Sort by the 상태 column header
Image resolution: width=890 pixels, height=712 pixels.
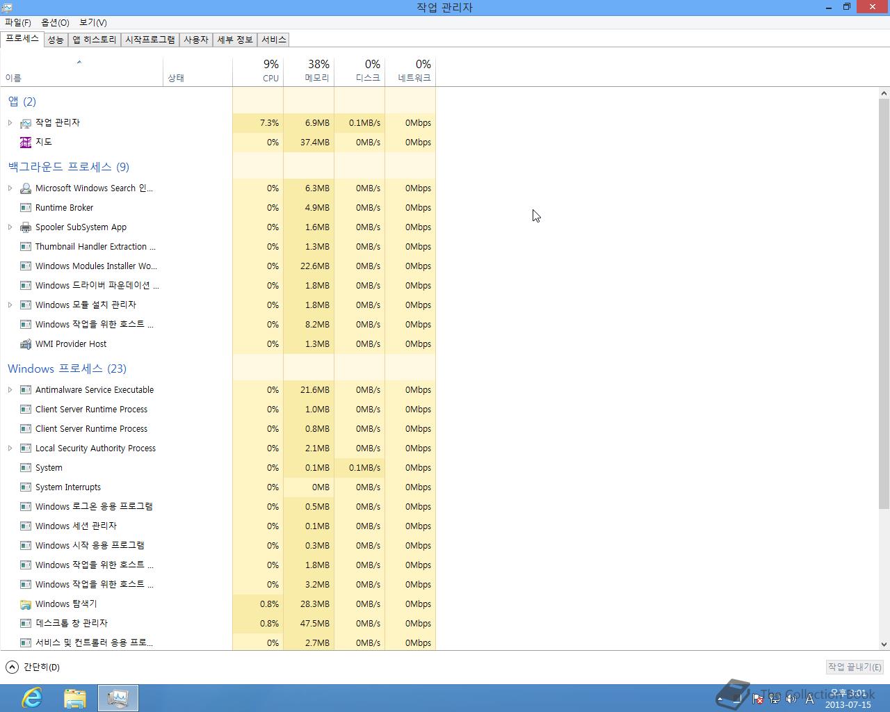(198, 71)
